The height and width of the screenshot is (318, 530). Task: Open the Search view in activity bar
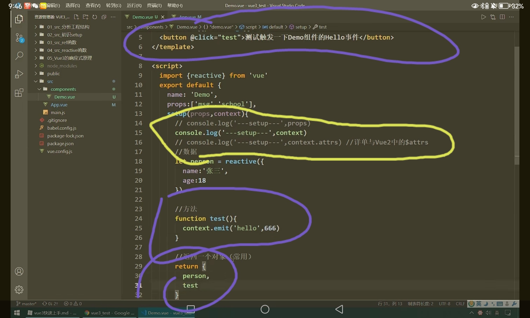click(19, 56)
